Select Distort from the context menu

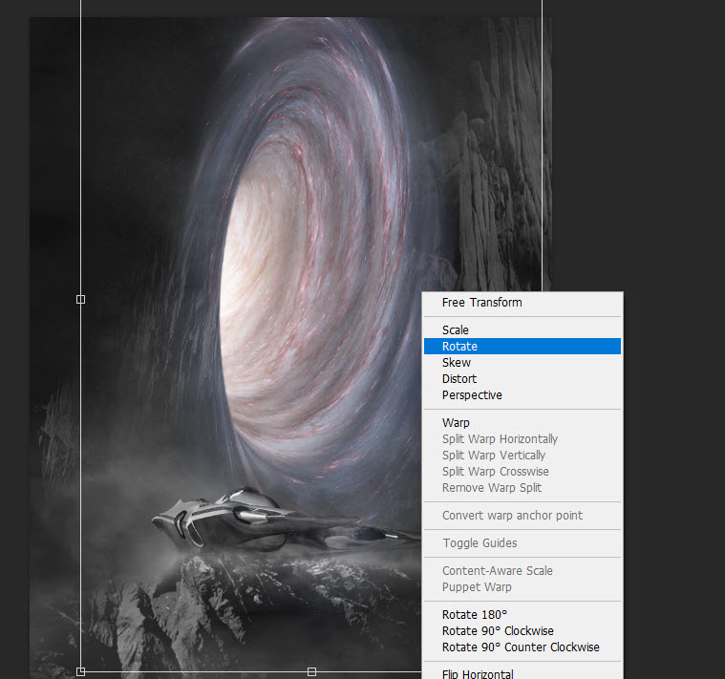[459, 379]
